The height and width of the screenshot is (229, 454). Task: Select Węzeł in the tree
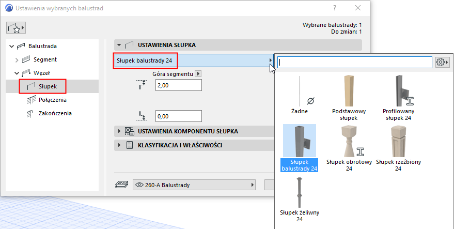pos(42,73)
